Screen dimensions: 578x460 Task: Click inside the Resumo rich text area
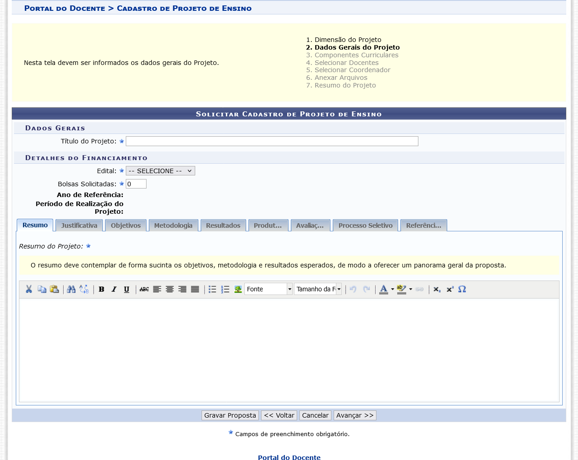click(289, 350)
